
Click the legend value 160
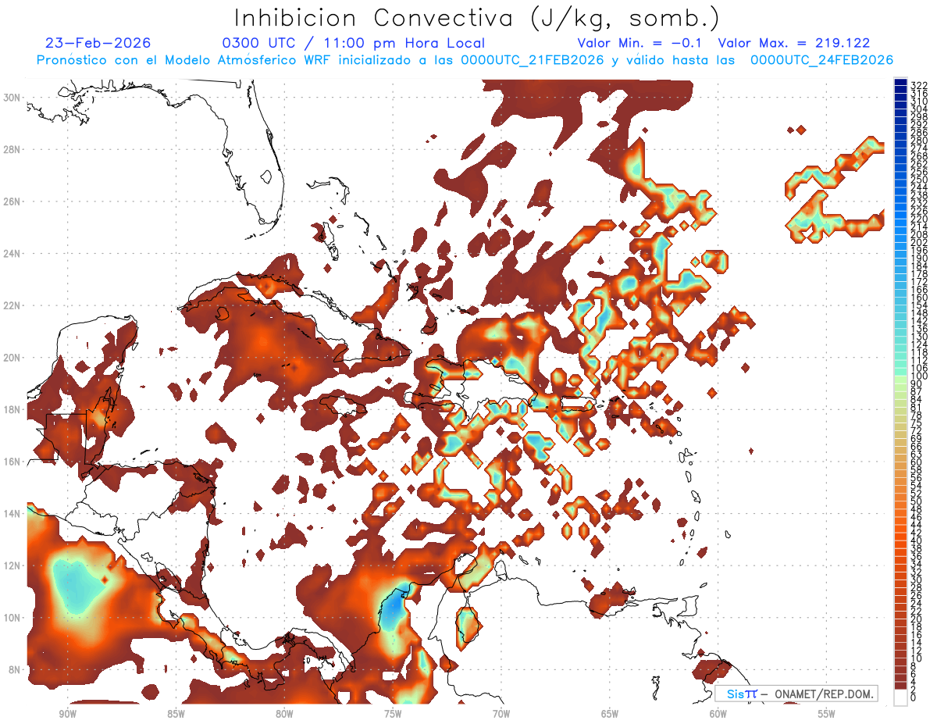[x=919, y=298]
